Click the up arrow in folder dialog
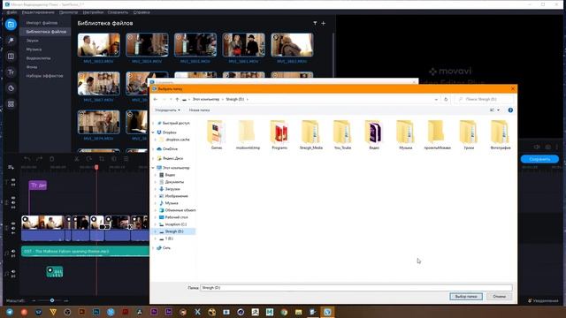Image resolution: width=566 pixels, height=318 pixels. coord(177,99)
